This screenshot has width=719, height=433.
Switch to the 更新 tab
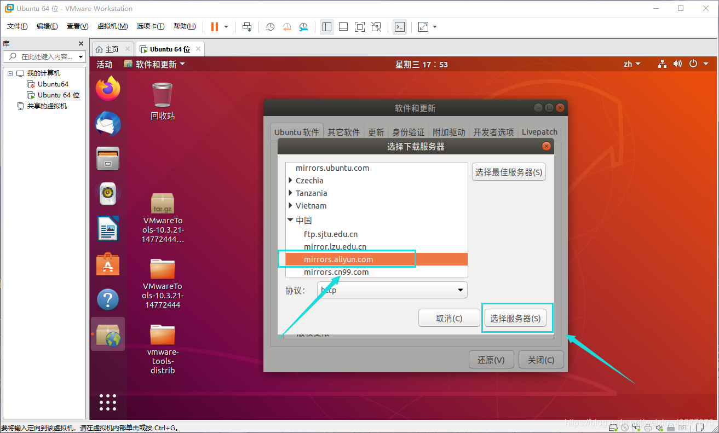[376, 132]
